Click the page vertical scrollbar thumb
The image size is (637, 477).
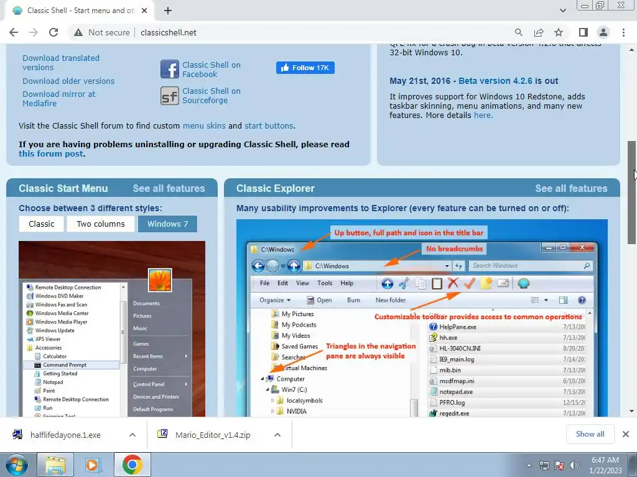632,193
